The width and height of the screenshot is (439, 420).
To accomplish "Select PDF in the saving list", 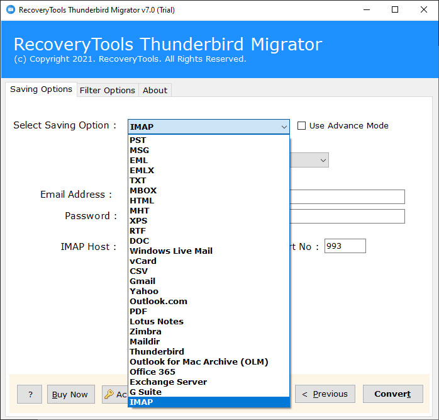I will point(209,311).
